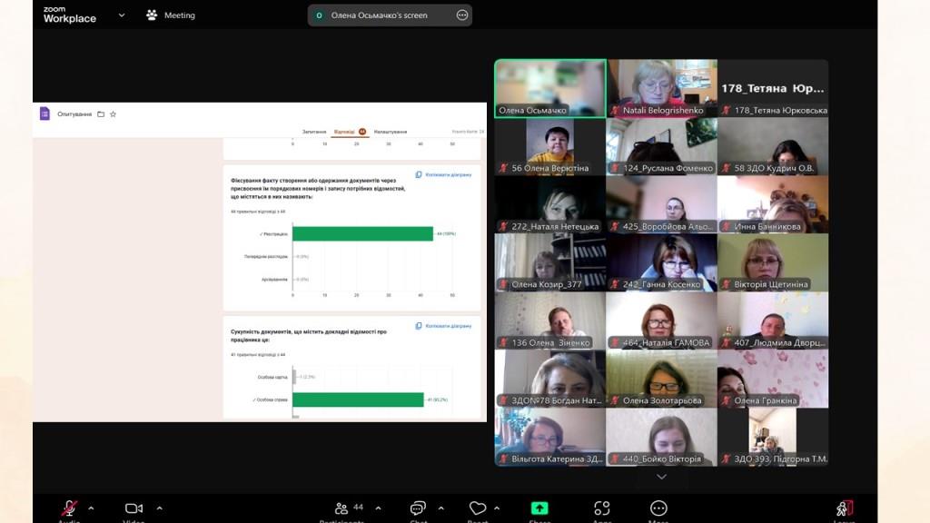Viewport: 930px width, 523px height.
Task: Select ЗДО 393 Підгорна Т.М. tile
Action: [x=773, y=437]
